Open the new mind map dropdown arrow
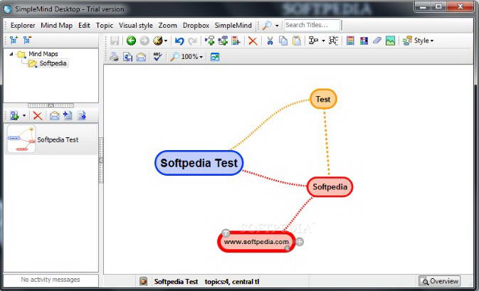479x291 pixels. tap(24, 116)
